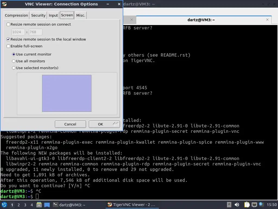Switch to the Security tab
The image size is (278, 209).
pyautogui.click(x=38, y=15)
